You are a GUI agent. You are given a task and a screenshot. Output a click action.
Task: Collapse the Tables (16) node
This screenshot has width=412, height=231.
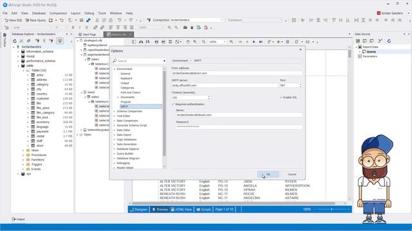coord(23,71)
